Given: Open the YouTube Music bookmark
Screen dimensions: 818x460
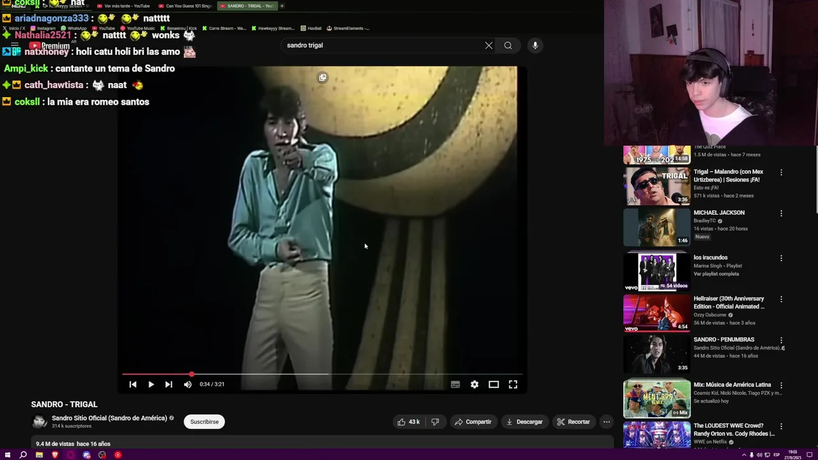Looking at the screenshot, I should [137, 28].
